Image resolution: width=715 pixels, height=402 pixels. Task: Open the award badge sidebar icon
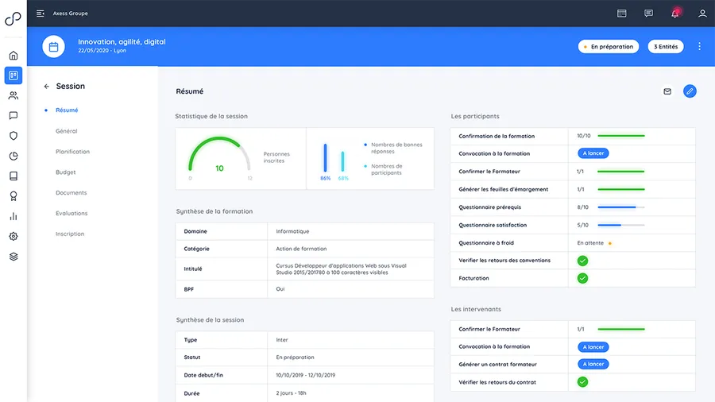14,196
